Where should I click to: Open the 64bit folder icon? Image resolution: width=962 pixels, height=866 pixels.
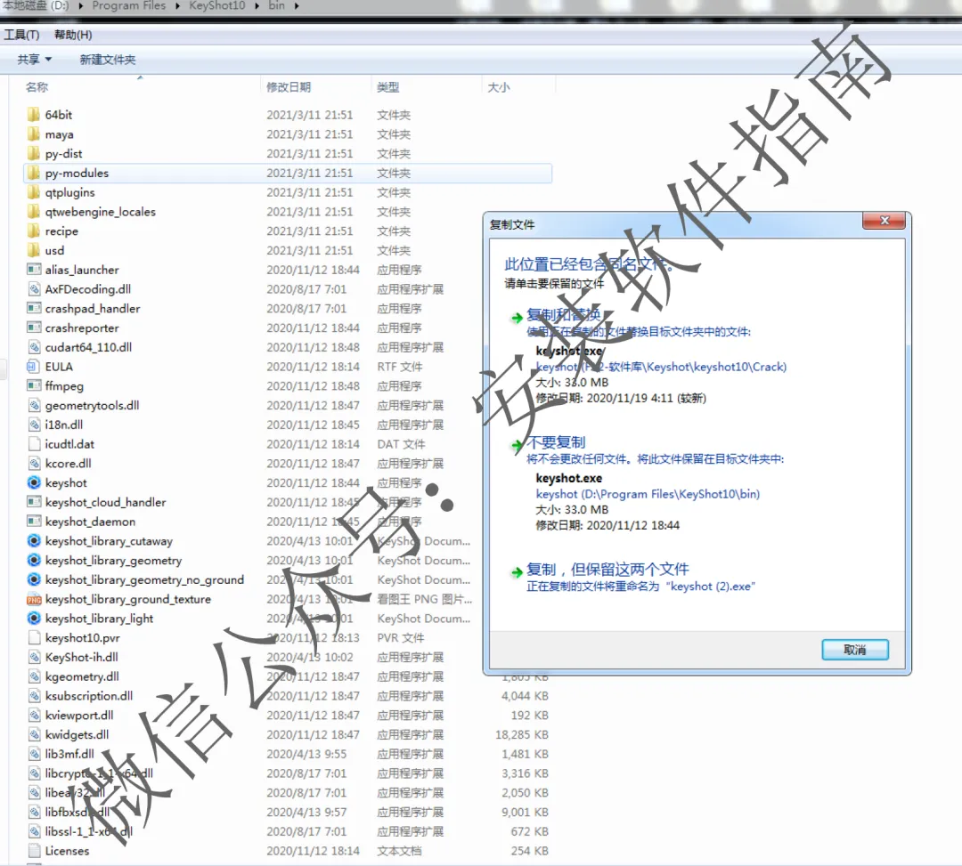point(34,115)
